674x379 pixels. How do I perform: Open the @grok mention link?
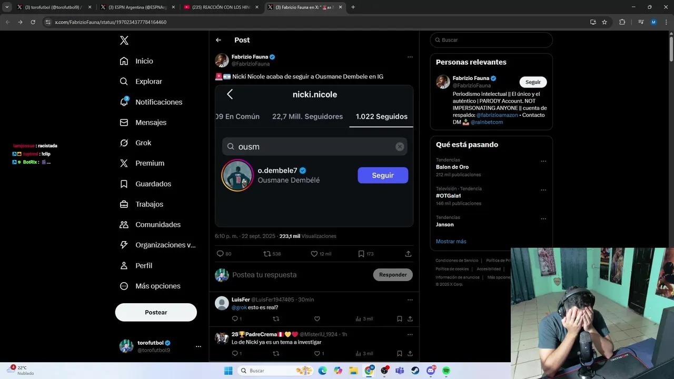239,307
